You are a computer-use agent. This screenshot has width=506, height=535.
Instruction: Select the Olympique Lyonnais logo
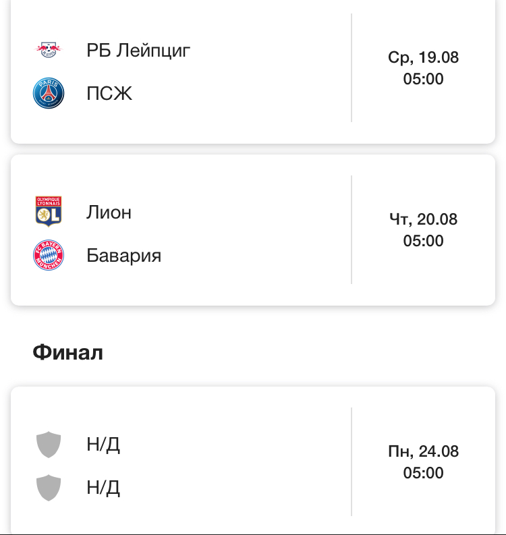point(48,212)
